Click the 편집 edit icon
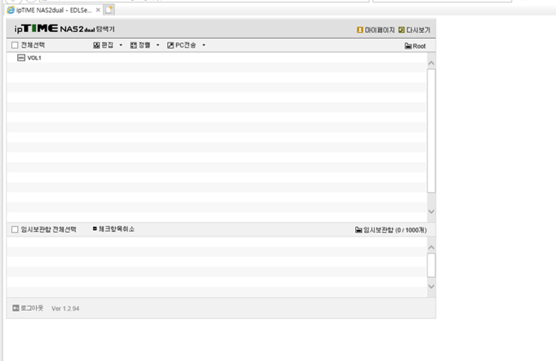556x361 pixels. tap(97, 46)
